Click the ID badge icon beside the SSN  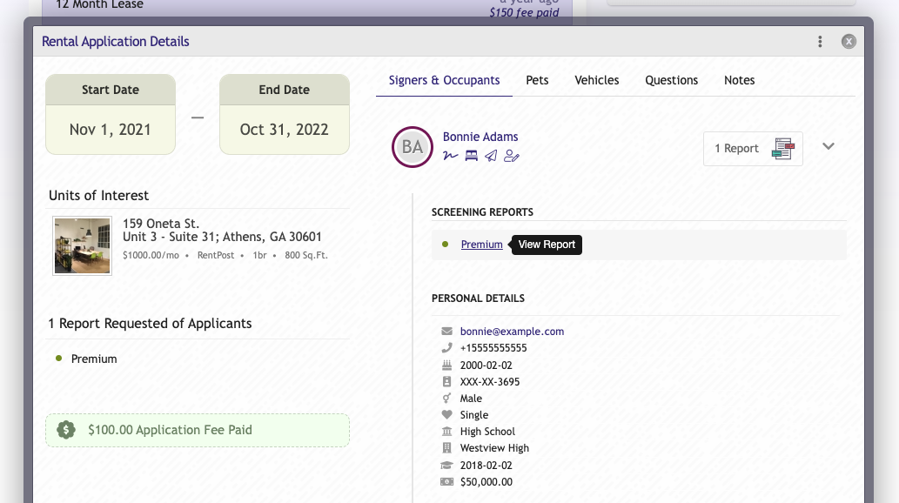(x=446, y=381)
